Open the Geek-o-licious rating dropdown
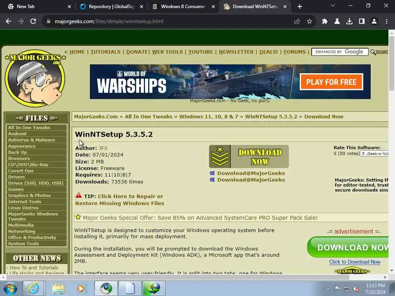 coord(374,153)
